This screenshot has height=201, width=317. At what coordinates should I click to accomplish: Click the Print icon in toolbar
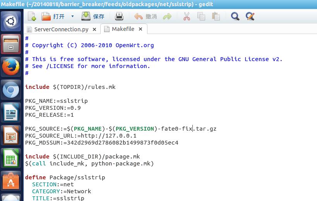point(119,16)
